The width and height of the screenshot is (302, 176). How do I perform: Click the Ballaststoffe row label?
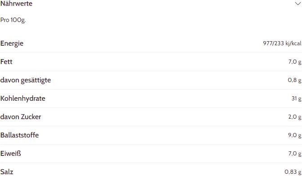click(x=19, y=135)
